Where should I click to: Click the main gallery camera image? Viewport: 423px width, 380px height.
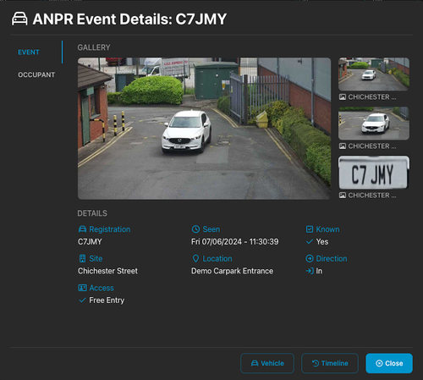204,129
